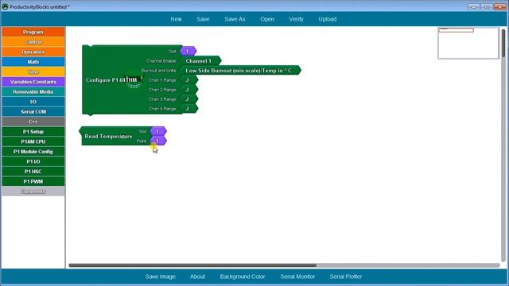Open the Removable Media category
This screenshot has width=509, height=286.
[x=33, y=92]
